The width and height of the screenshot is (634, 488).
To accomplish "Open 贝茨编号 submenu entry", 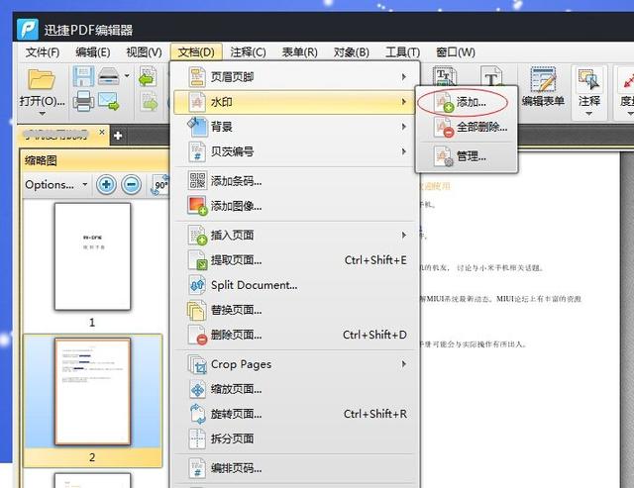I will [x=294, y=151].
